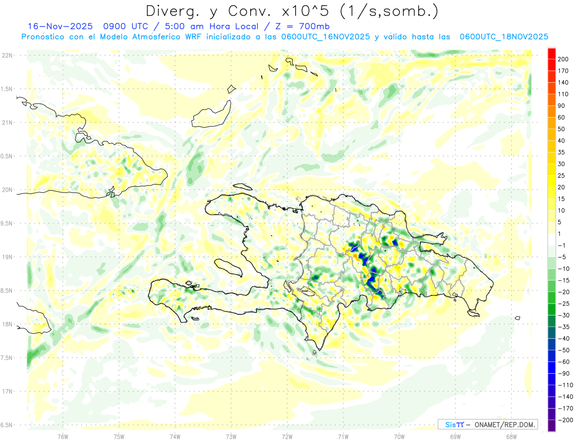Click the "-10" color scale label
Viewport: 574px width, 443px height.
(x=563, y=269)
